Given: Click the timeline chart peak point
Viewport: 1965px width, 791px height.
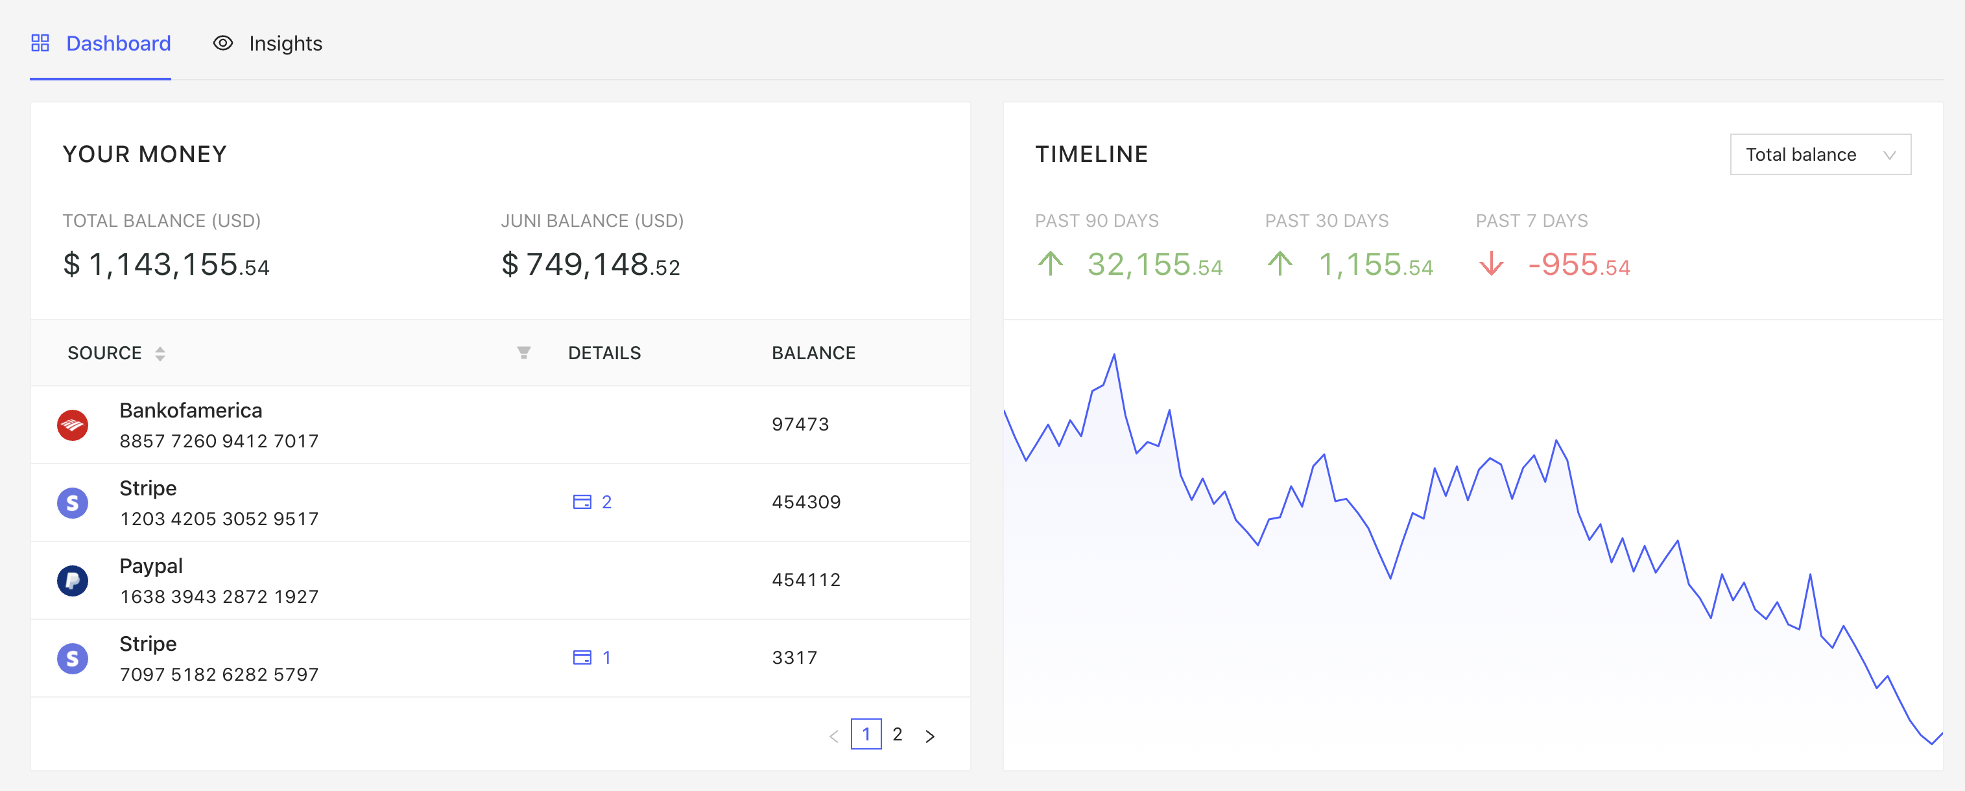Looking at the screenshot, I should point(1113,355).
